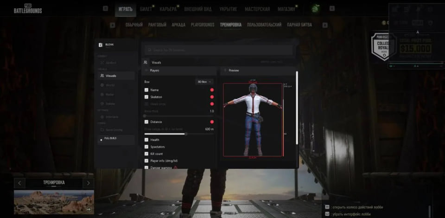Open the УКРЫТИЕ tab
This screenshot has width=445, height=218.
pos(228,9)
